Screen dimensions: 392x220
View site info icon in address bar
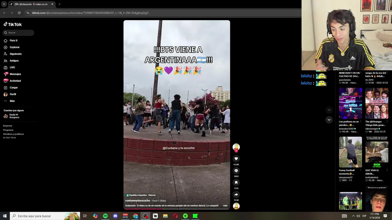(28, 13)
